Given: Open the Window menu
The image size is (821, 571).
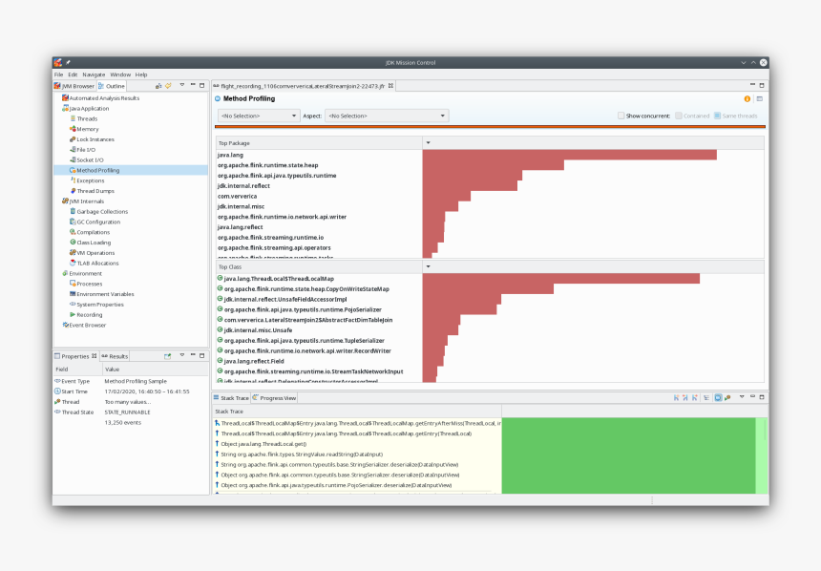Looking at the screenshot, I should [x=120, y=74].
